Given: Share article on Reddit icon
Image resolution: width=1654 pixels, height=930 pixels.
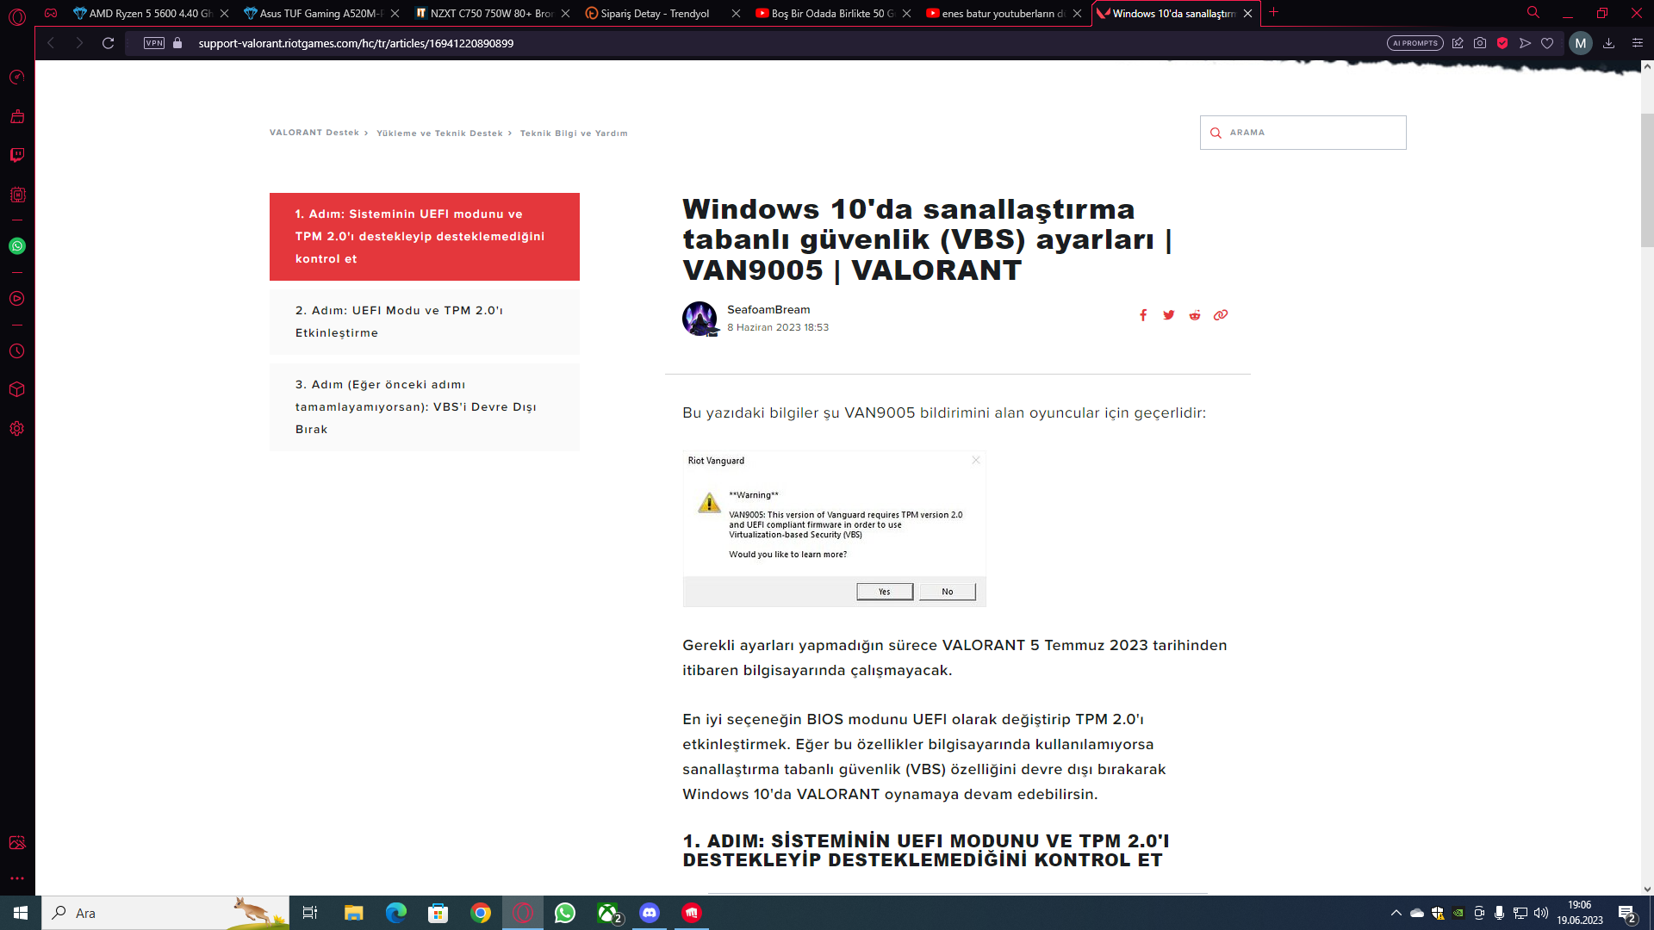Looking at the screenshot, I should 1195,315.
